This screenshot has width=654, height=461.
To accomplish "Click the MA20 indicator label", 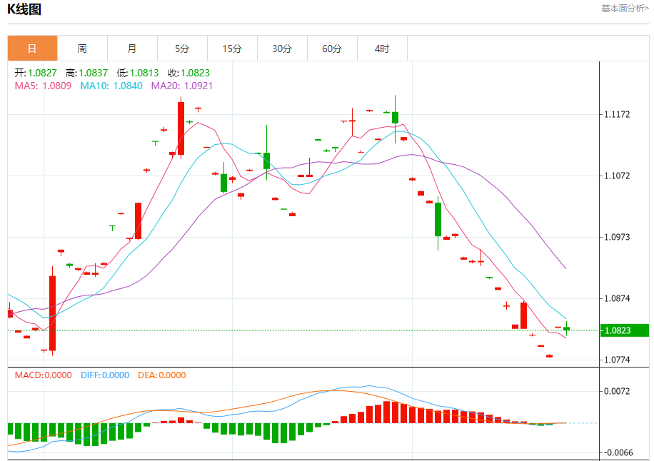I will (x=181, y=86).
